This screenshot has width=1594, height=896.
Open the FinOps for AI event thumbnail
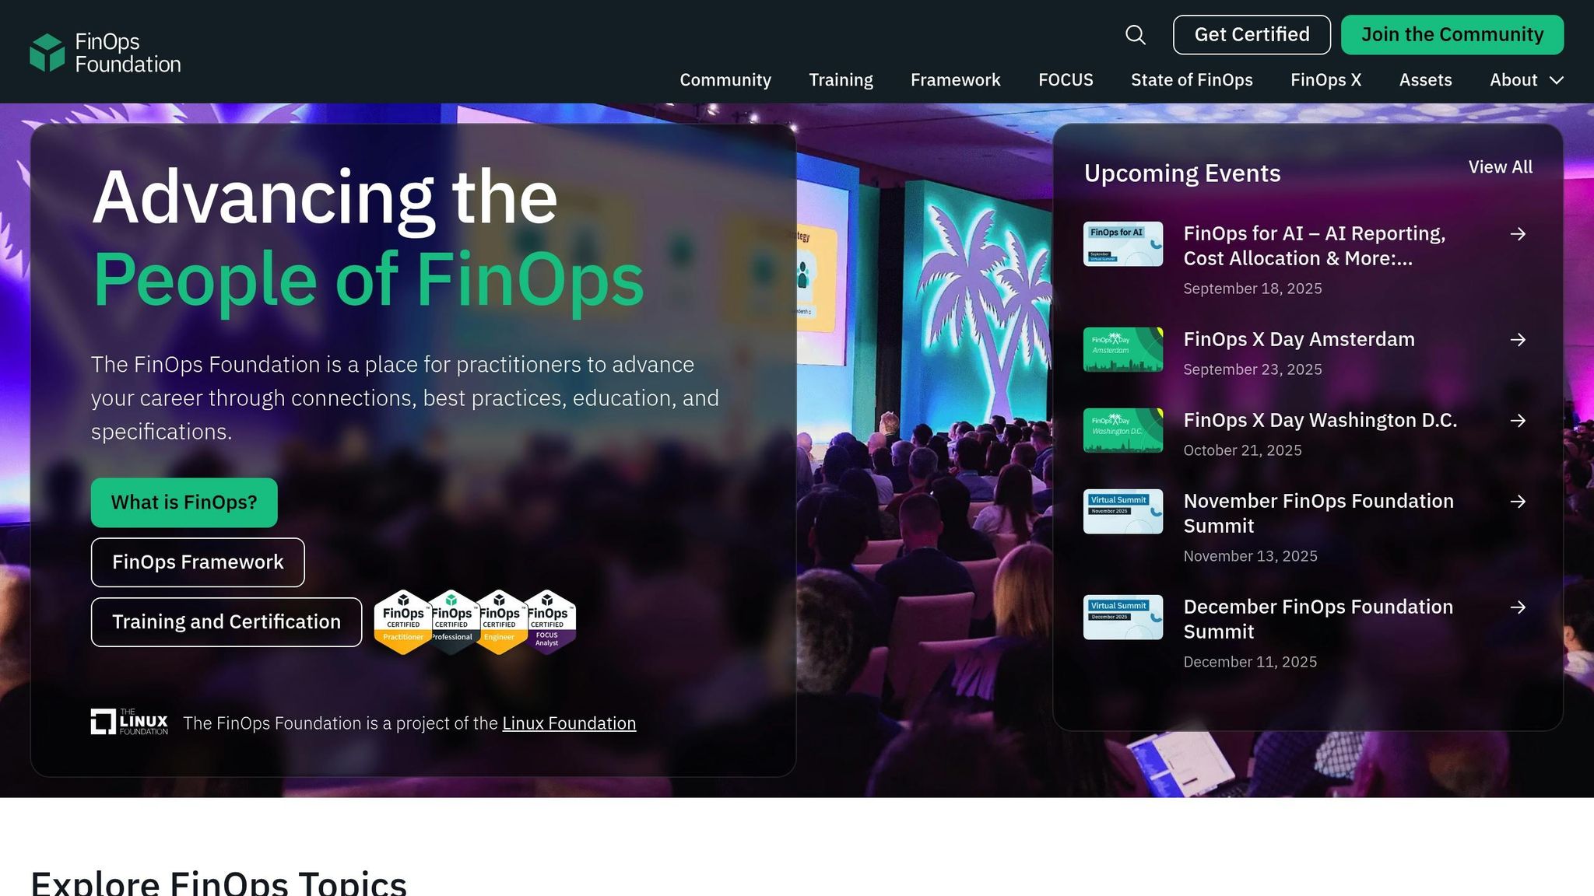coord(1123,244)
